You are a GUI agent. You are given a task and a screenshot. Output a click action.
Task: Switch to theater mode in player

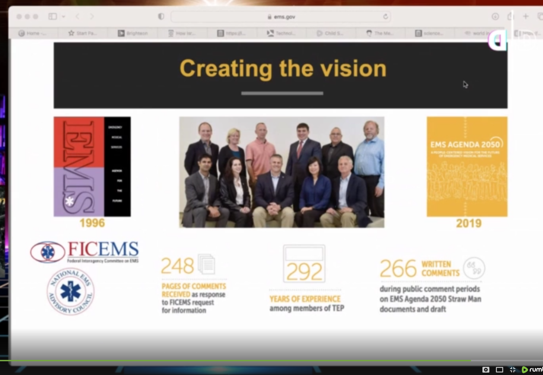coord(499,369)
